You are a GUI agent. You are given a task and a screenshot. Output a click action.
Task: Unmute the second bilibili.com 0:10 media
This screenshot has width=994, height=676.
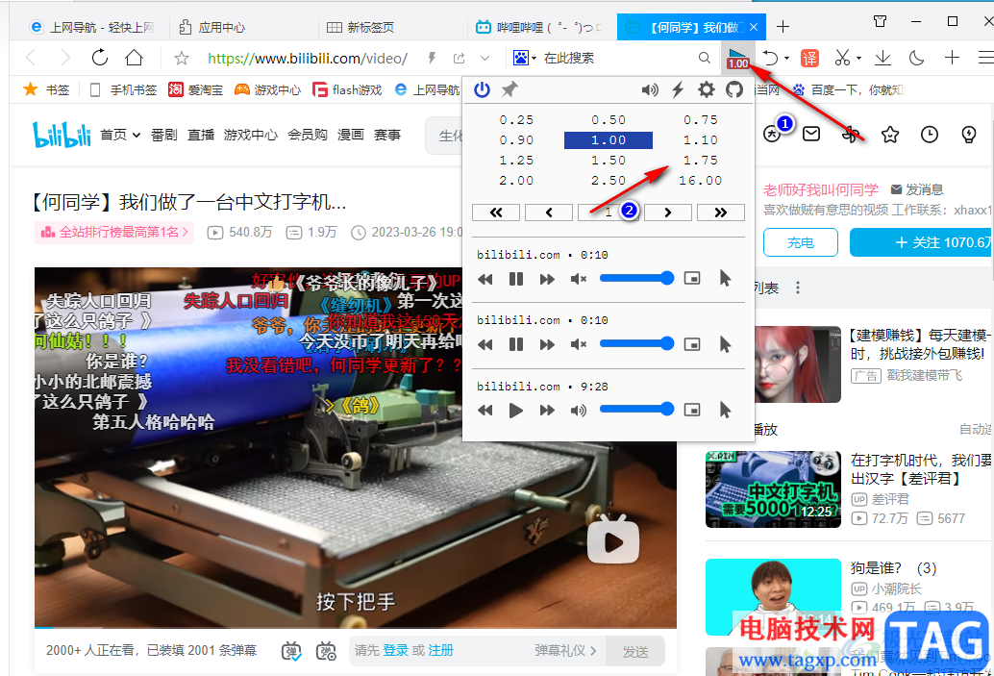tap(578, 344)
